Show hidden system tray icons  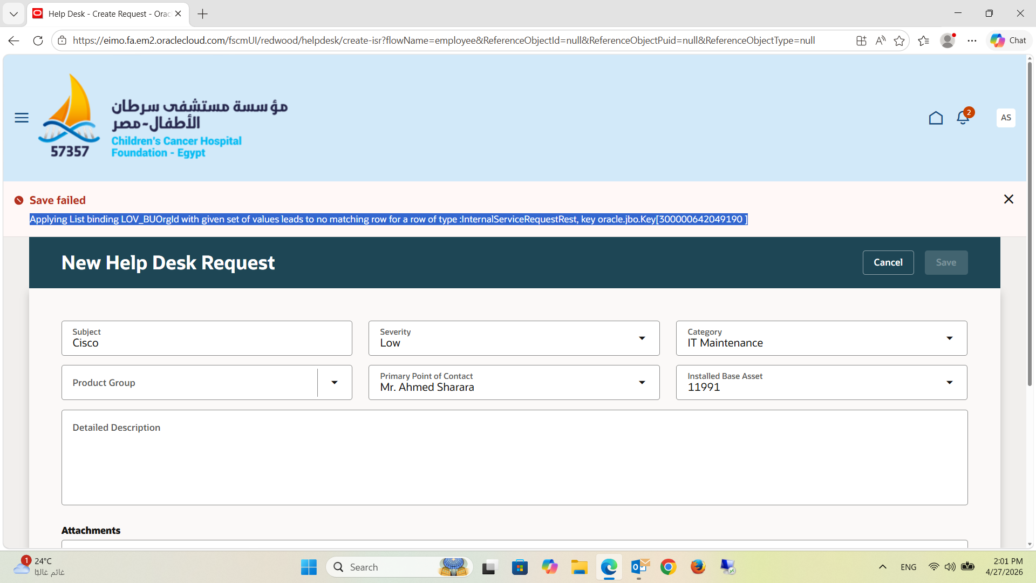click(883, 567)
